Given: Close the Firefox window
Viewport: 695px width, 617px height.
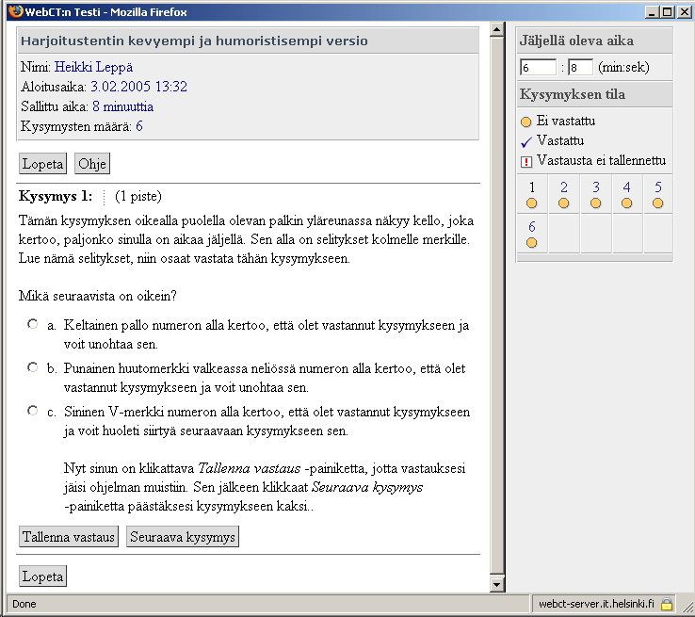Looking at the screenshot, I should point(684,12).
